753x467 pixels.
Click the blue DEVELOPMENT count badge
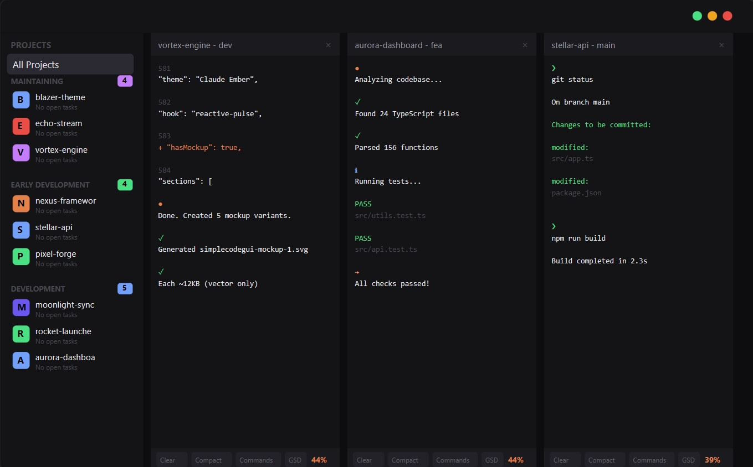pyautogui.click(x=125, y=288)
